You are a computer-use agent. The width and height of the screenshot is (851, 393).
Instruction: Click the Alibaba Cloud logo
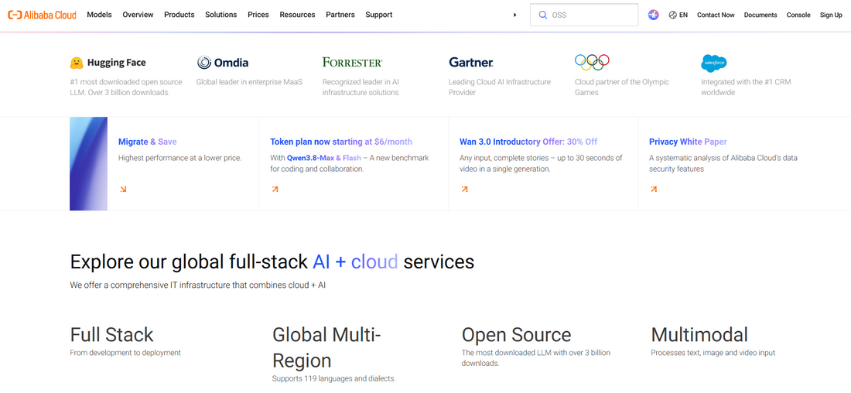tap(42, 15)
